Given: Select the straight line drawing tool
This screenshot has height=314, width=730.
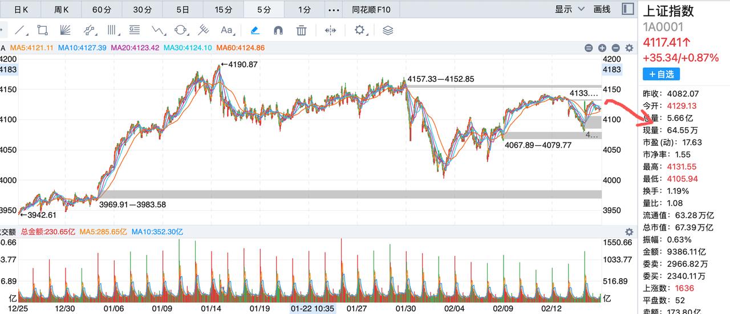Looking at the screenshot, I should [x=20, y=30].
